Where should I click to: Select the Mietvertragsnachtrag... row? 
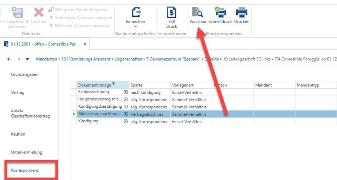(204, 114)
